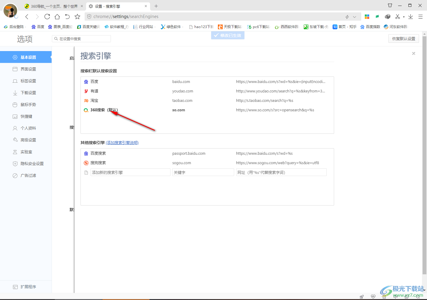Viewport: 427px width, 300px height.
Task: Open the browser hamburger menu
Action: [421, 17]
